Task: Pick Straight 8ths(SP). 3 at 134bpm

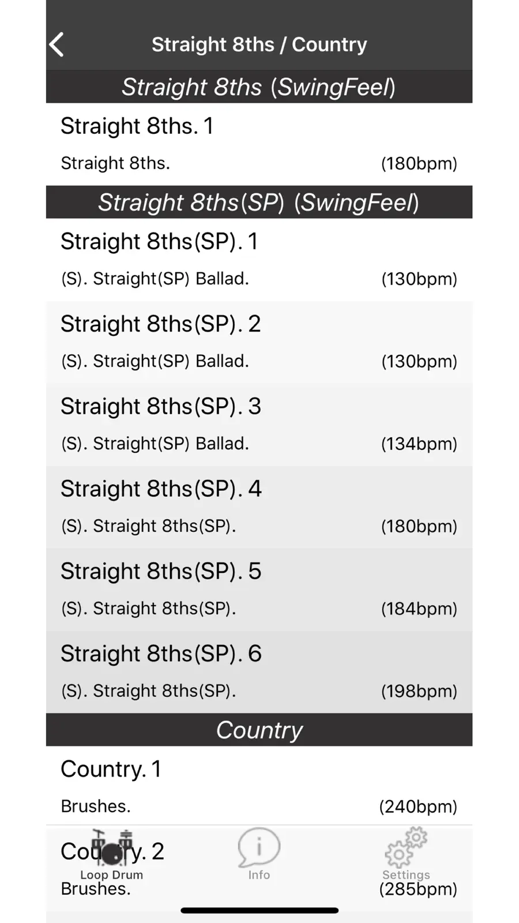Action: click(259, 425)
